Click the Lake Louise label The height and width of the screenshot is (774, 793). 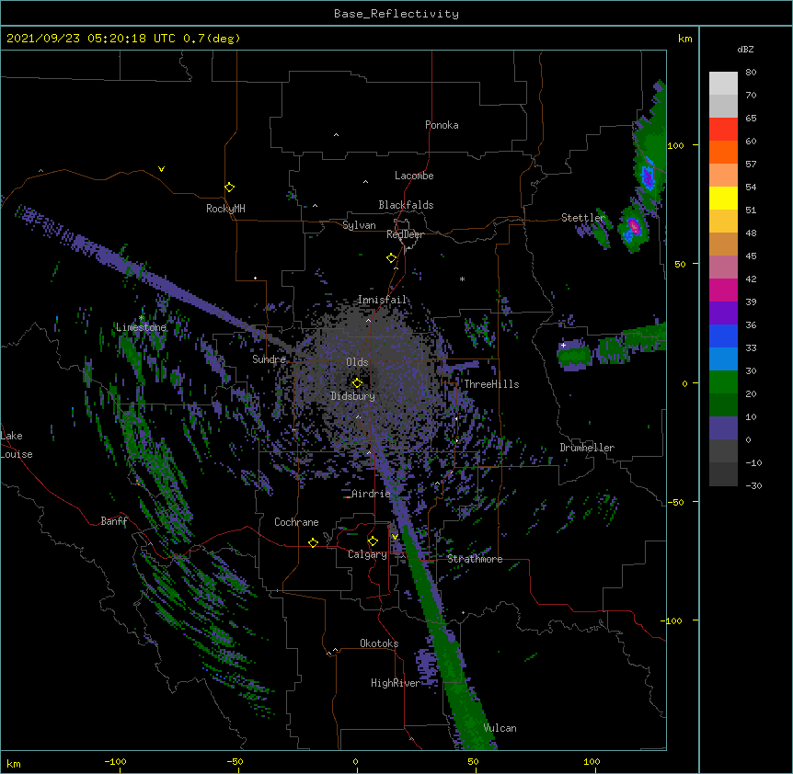(x=17, y=445)
